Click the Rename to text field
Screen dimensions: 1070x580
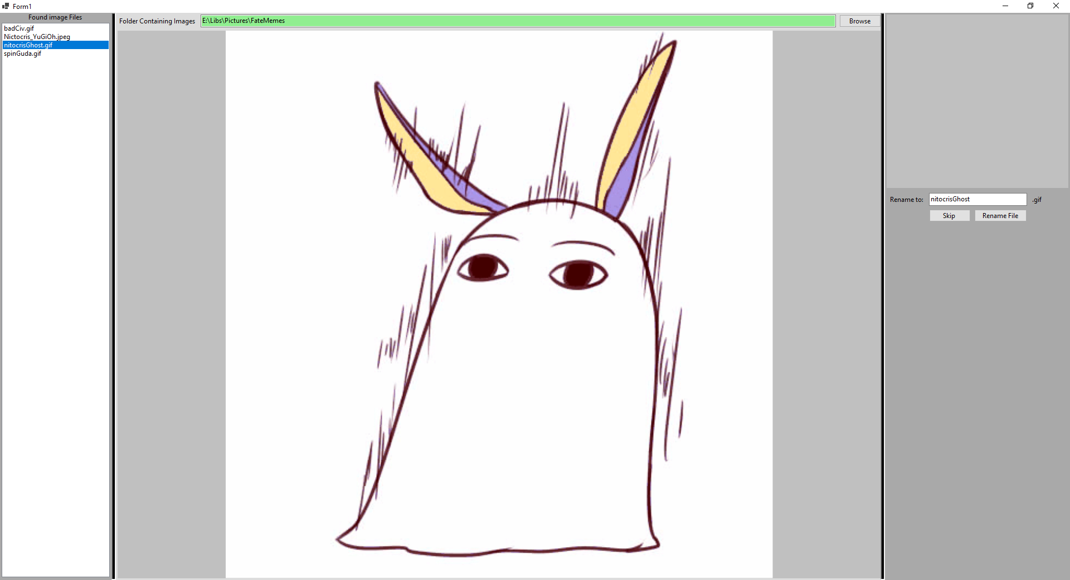click(x=977, y=199)
